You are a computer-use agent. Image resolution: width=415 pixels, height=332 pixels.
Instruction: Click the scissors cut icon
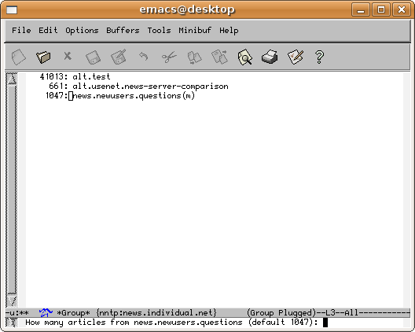click(169, 57)
